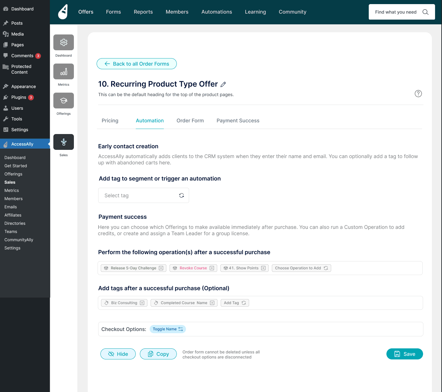Remove the Biz Consulting tag
442x392 pixels.
point(142,303)
